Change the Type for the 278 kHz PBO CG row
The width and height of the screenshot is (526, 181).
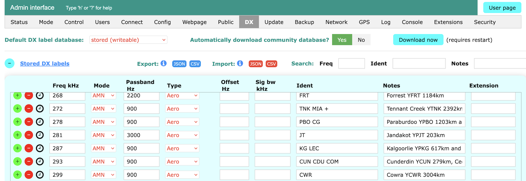pyautogui.click(x=182, y=122)
